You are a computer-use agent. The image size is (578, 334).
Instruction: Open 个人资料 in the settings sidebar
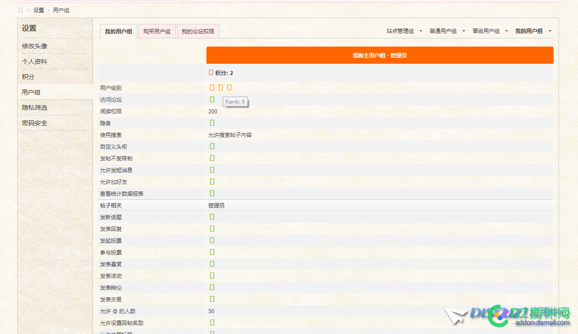[x=34, y=61]
